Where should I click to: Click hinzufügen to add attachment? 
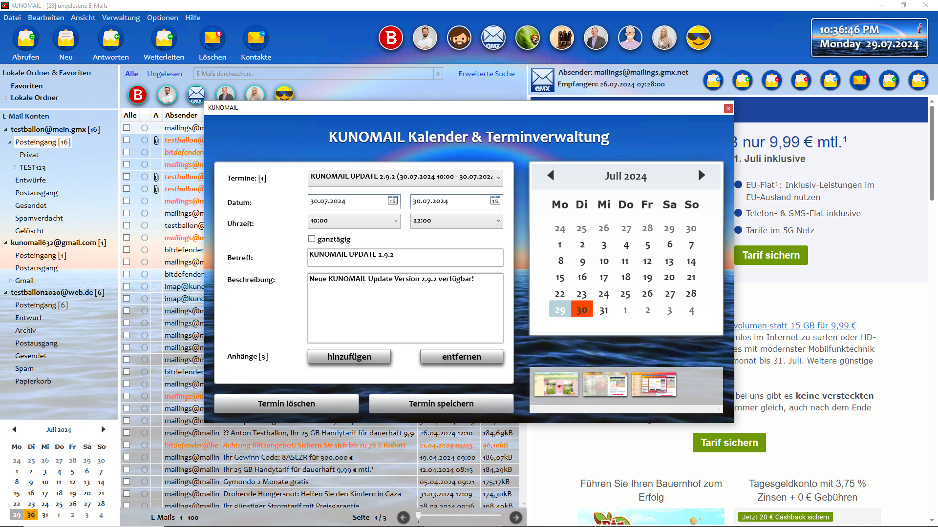point(349,357)
